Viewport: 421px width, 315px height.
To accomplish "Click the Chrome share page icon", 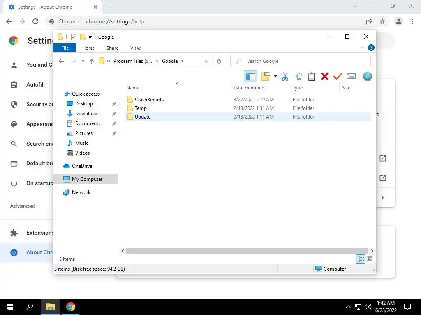I will pos(369,21).
